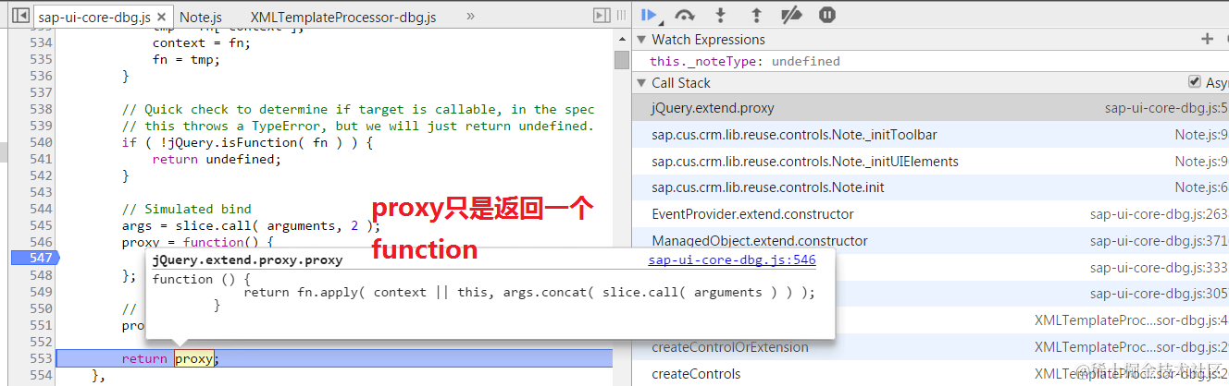Set a breakpoint on line 545
Viewport: 1229px width, 386px height.
pyautogui.click(x=41, y=225)
